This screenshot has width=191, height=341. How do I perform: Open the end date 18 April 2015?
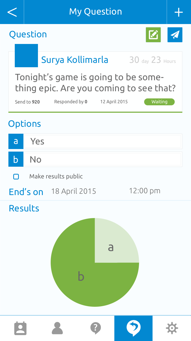click(x=73, y=191)
